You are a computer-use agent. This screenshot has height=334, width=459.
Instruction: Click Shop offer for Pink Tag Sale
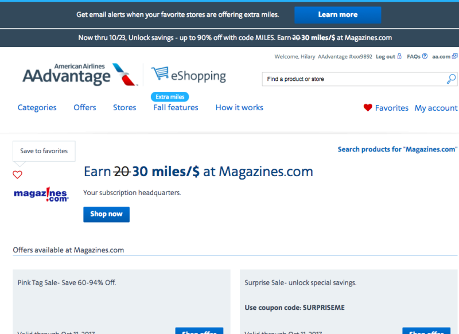point(199,331)
